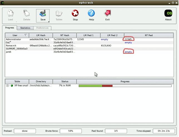Click Administrator's NT hash 7a21990fcd3d75...

point(64,39)
